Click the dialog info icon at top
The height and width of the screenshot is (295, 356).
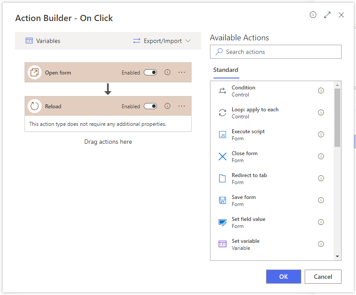click(313, 15)
